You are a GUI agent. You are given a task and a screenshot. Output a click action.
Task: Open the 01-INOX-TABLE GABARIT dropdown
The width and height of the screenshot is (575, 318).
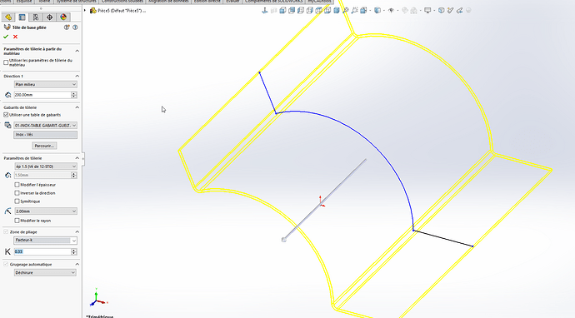[46, 126]
